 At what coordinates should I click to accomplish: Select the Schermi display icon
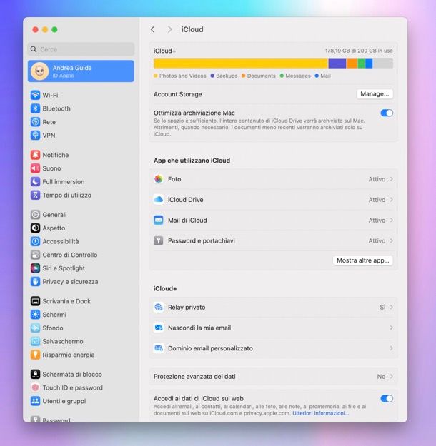point(35,314)
